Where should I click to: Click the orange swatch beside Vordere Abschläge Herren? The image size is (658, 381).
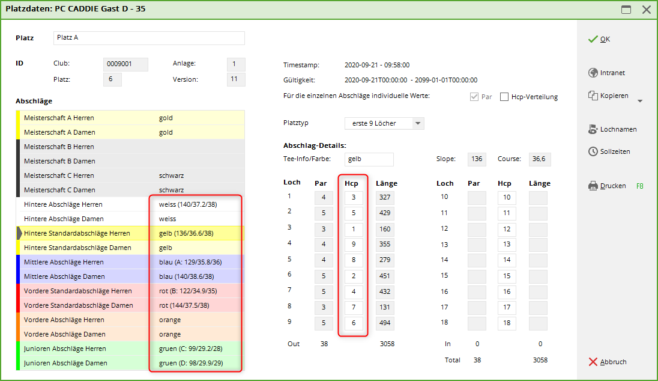point(18,320)
